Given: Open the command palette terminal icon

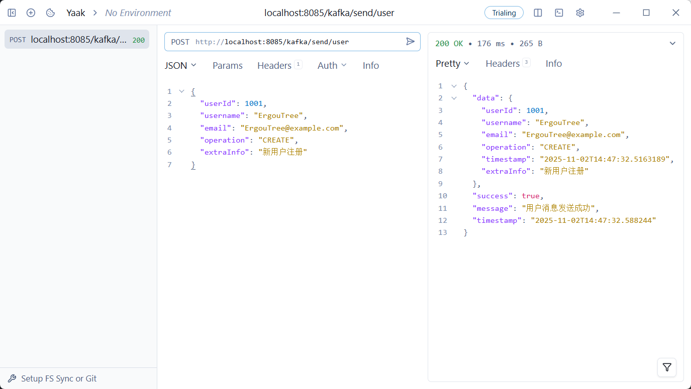Looking at the screenshot, I should [559, 13].
